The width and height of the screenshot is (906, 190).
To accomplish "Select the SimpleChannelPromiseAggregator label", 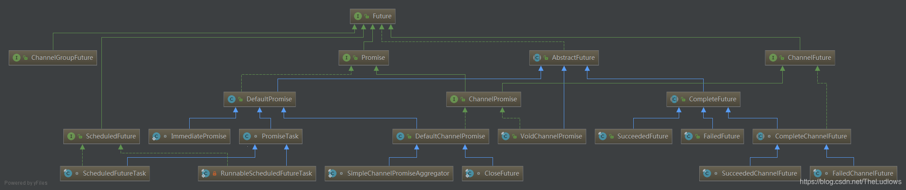I will click(398, 173).
